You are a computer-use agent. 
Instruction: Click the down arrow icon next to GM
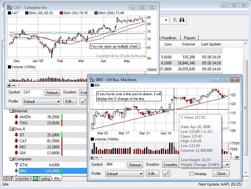pos(16,153)
